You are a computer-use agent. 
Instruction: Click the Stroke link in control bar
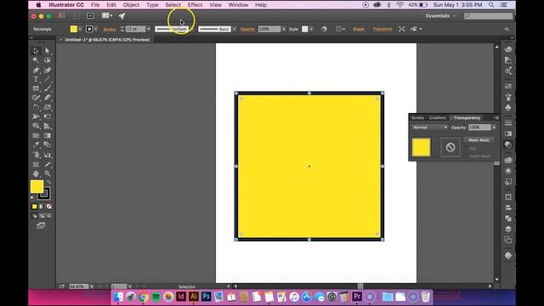pyautogui.click(x=110, y=29)
